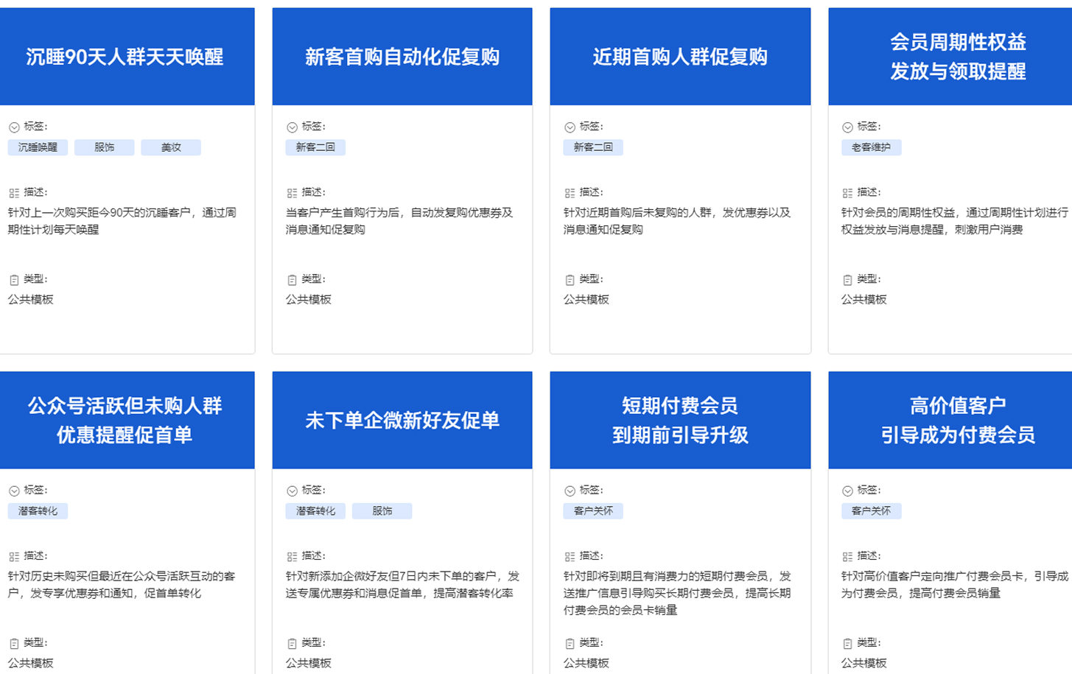Image resolution: width=1072 pixels, height=674 pixels.
Task: Click the 新客二回 tag on 近期首购人群促复购 card
Action: click(593, 147)
